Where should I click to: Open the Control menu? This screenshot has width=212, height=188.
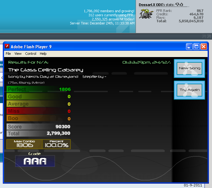[31, 54]
